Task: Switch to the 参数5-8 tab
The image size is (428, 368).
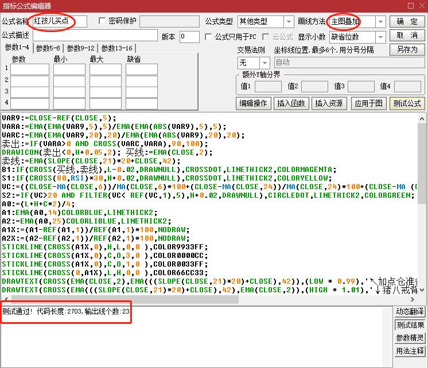Action: 47,48
